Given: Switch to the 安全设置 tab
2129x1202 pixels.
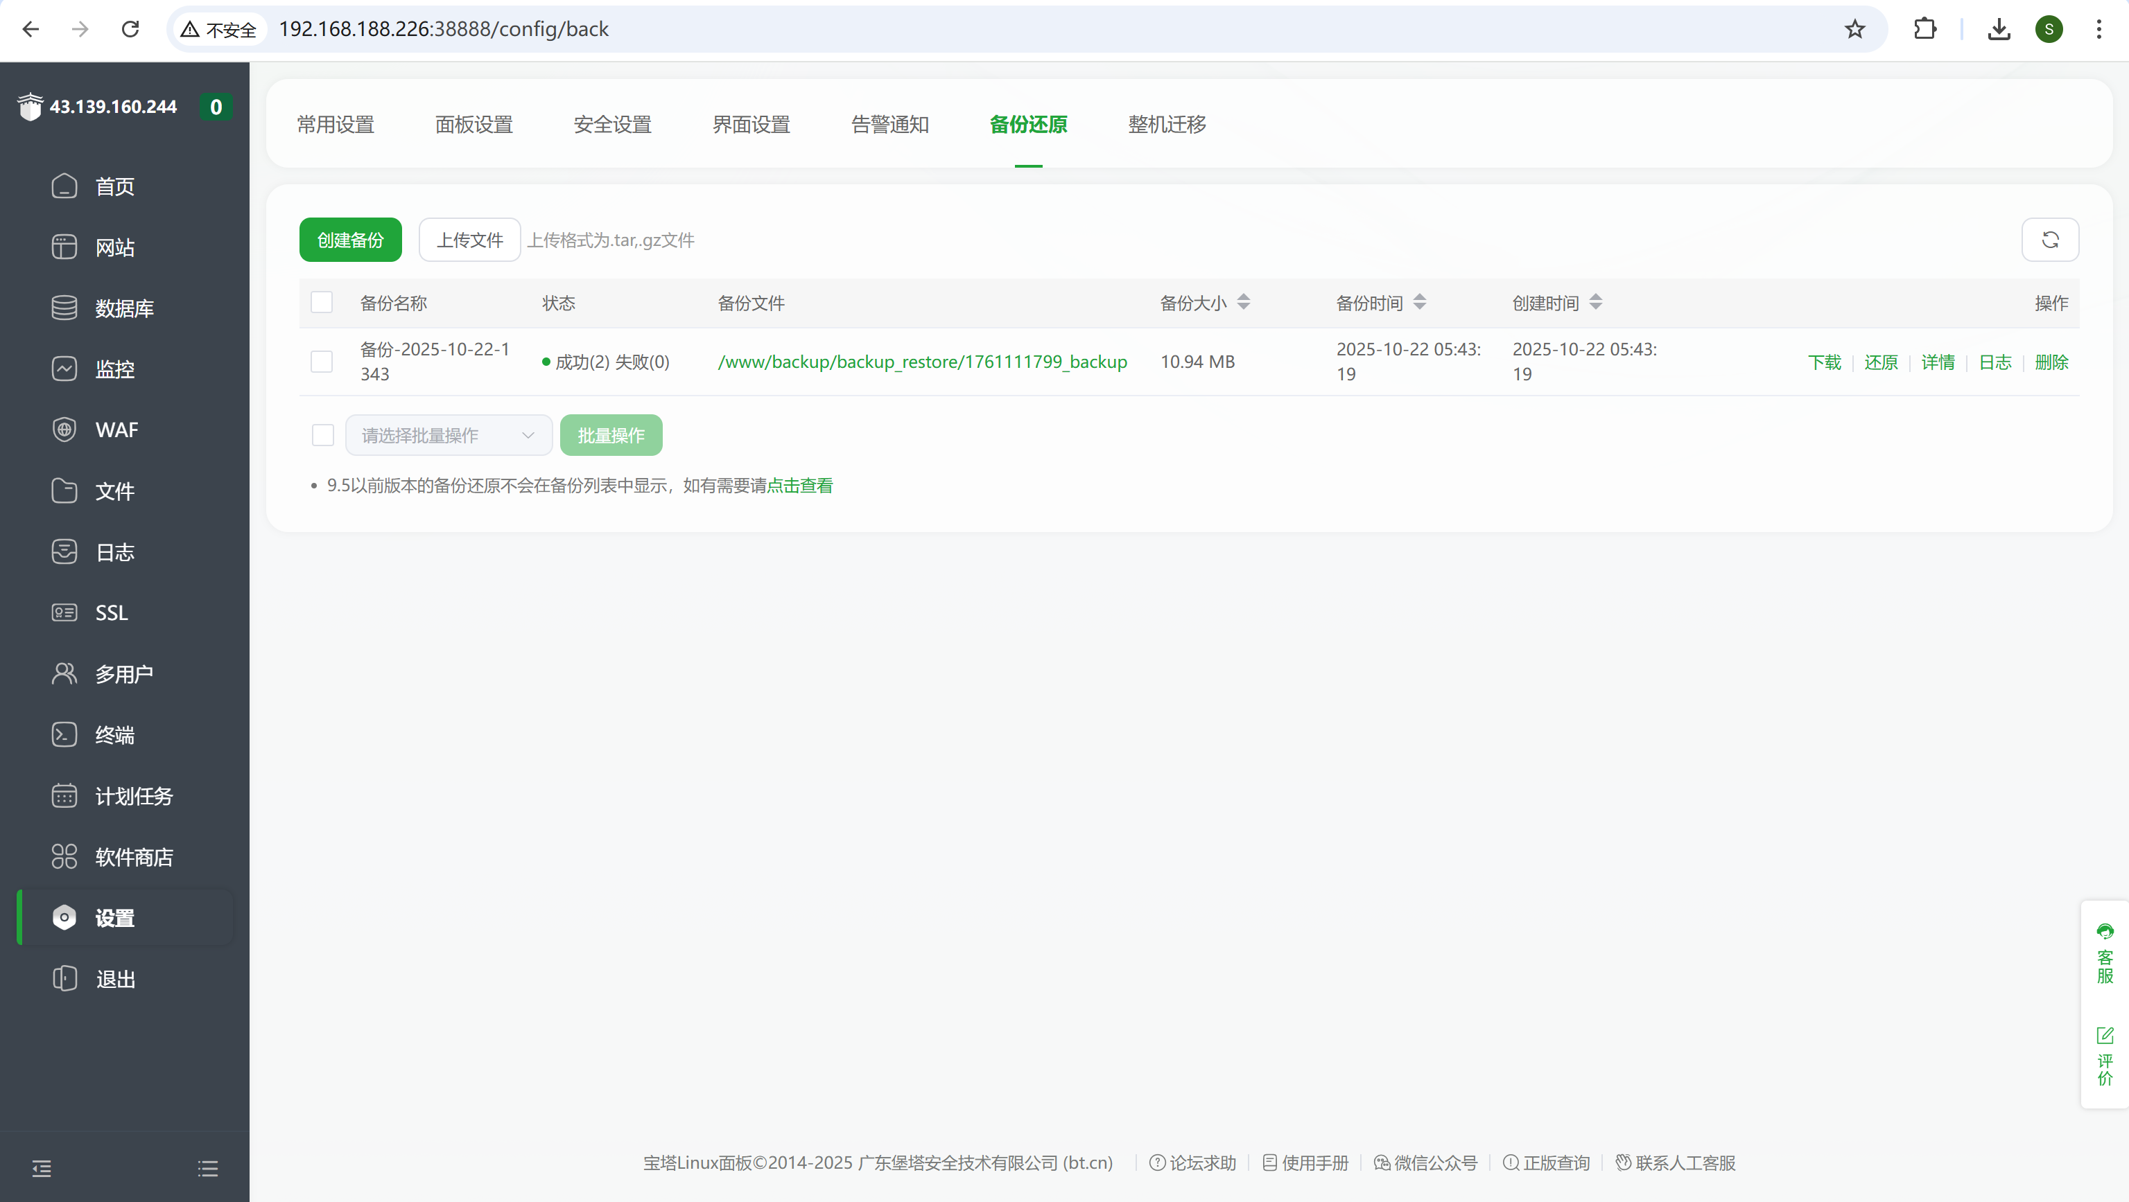Looking at the screenshot, I should point(612,124).
